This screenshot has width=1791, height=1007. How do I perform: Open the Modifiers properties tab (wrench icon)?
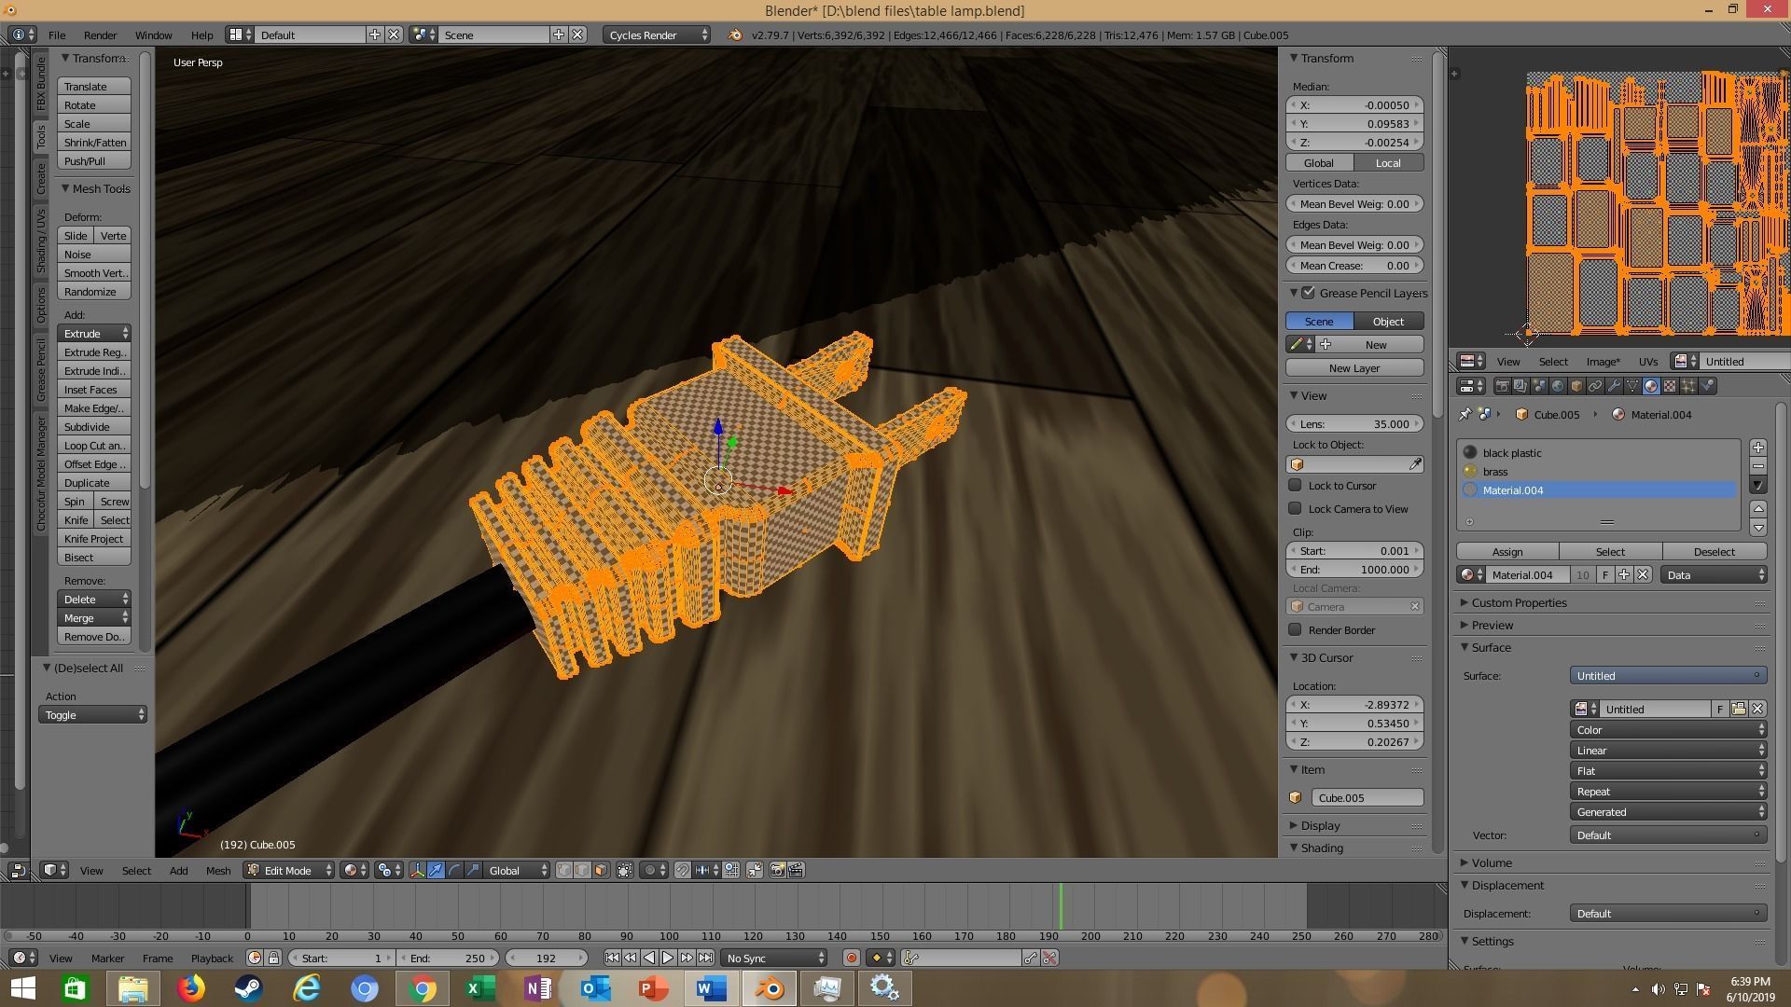coord(1614,386)
